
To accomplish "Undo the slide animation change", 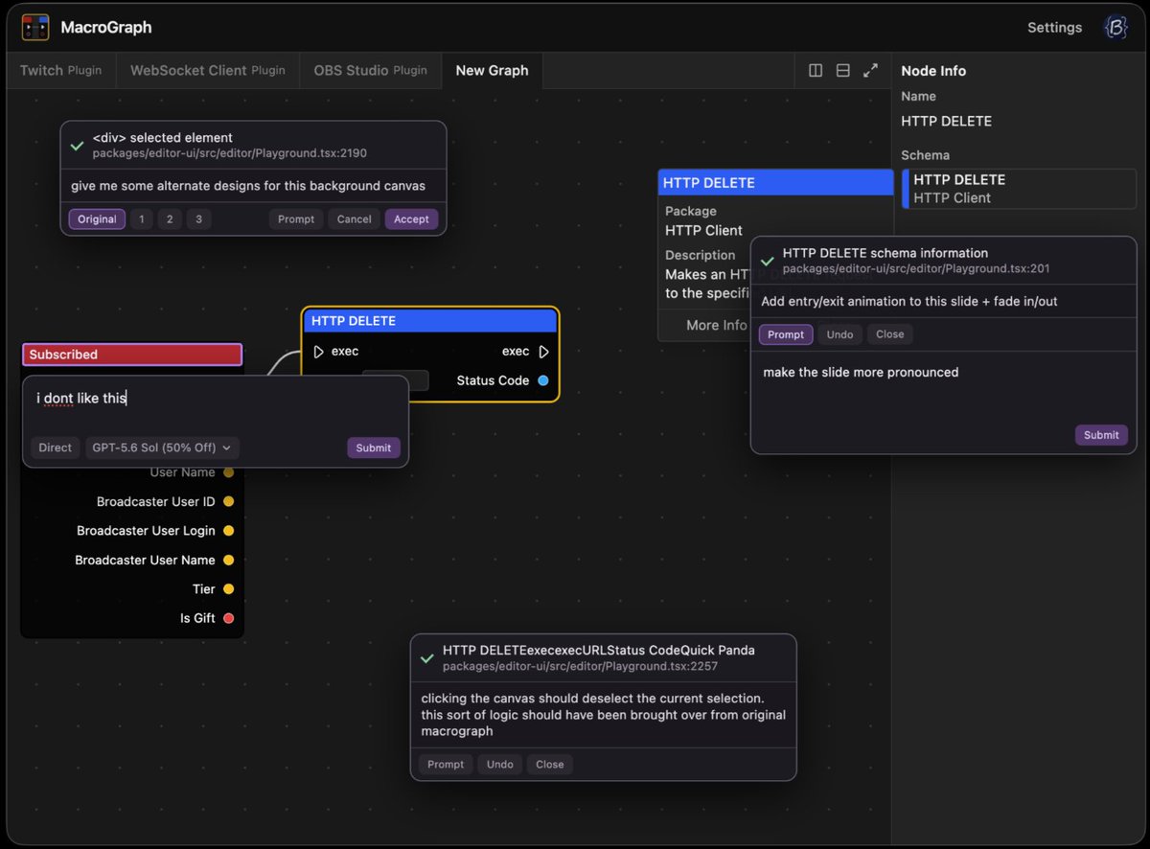I will [839, 334].
